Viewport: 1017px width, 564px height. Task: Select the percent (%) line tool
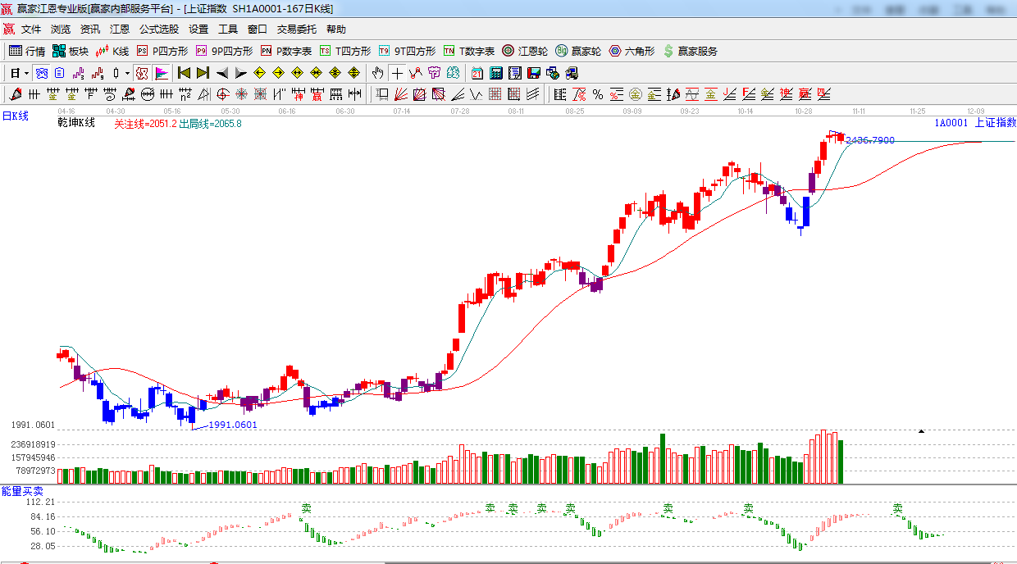(597, 94)
